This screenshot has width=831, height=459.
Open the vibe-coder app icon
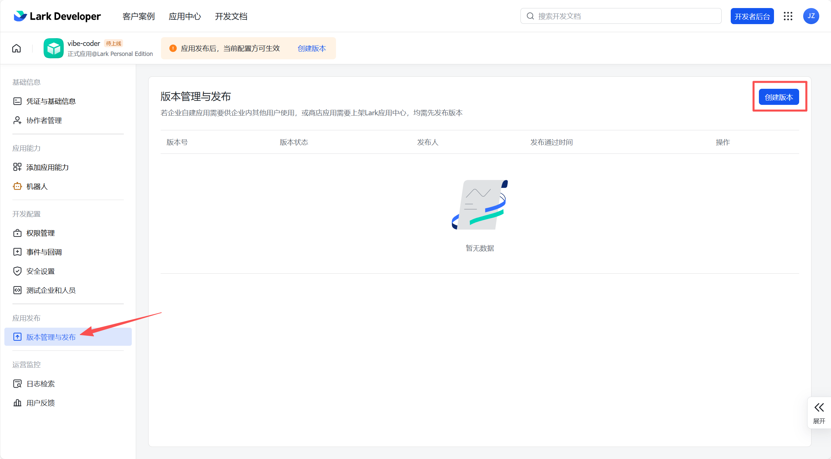click(53, 48)
